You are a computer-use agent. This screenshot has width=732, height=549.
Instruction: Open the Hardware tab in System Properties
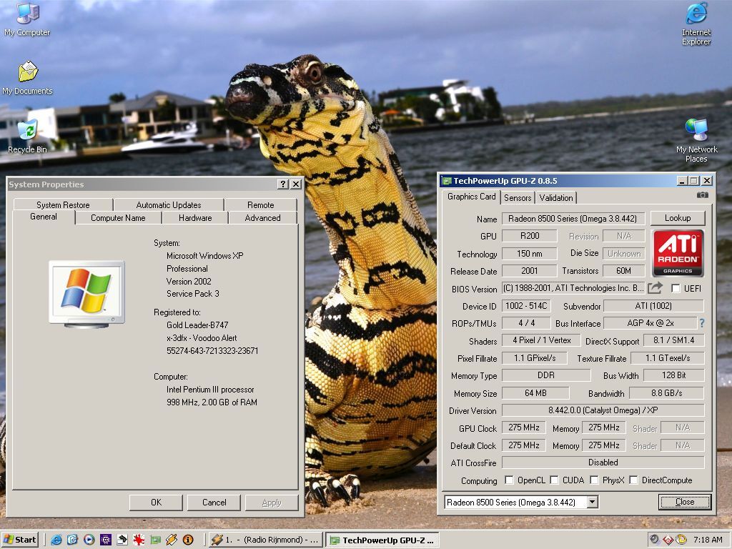[195, 218]
